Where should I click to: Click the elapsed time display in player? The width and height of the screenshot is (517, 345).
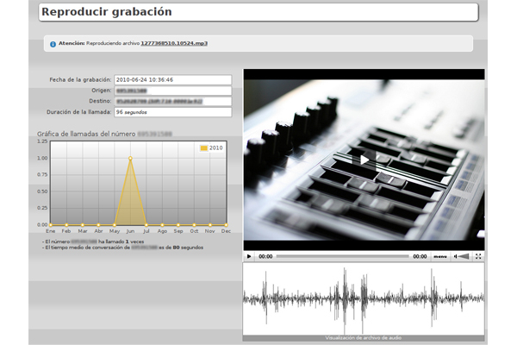pos(265,256)
